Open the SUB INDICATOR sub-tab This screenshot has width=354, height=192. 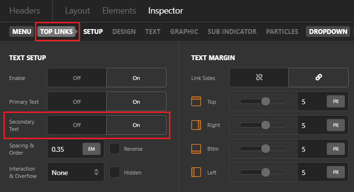tap(232, 32)
